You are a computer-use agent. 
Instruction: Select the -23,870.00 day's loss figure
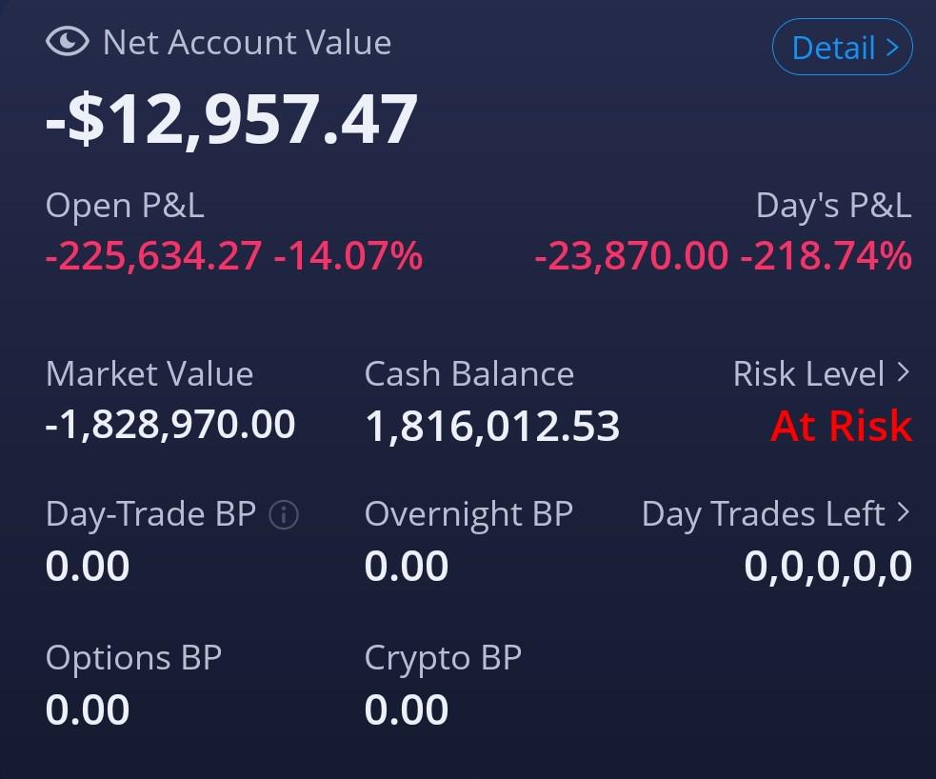point(631,256)
